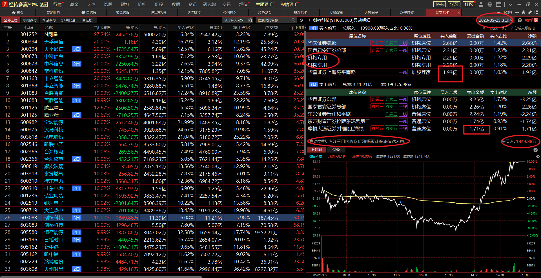
Task: Open the settings gear in title bar
Action: [490, 4]
